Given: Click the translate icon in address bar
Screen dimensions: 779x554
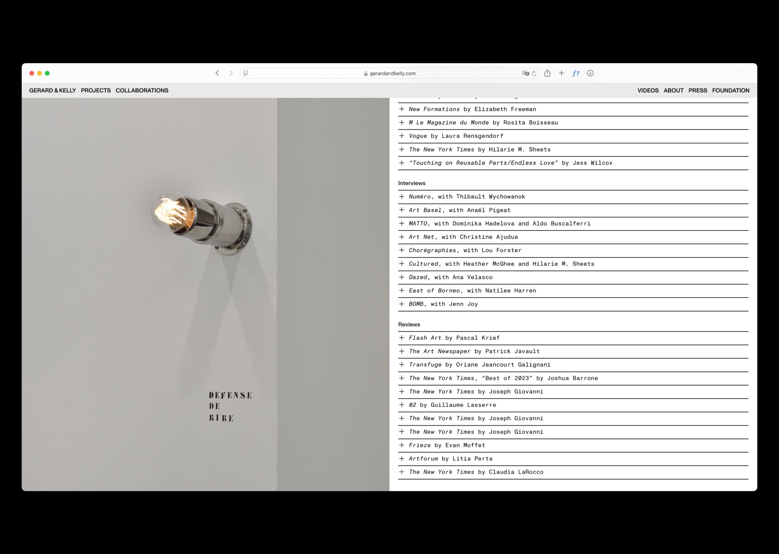Looking at the screenshot, I should point(525,73).
